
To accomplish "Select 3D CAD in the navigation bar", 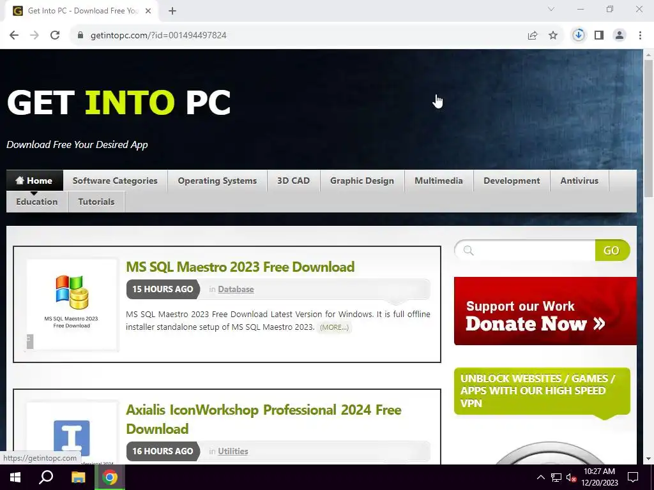I will pos(294,181).
